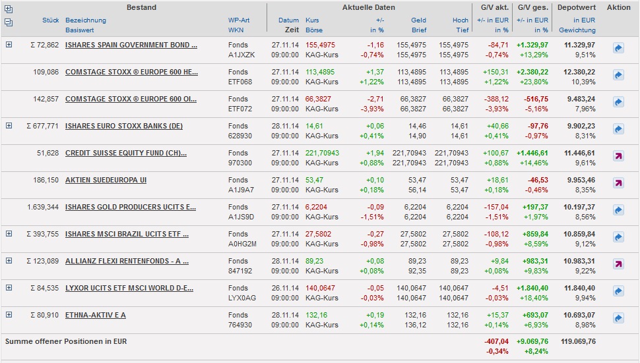The height and width of the screenshot is (363, 640).
Task: Collapse all positions with top minus icon
Action: pyautogui.click(x=9, y=22)
